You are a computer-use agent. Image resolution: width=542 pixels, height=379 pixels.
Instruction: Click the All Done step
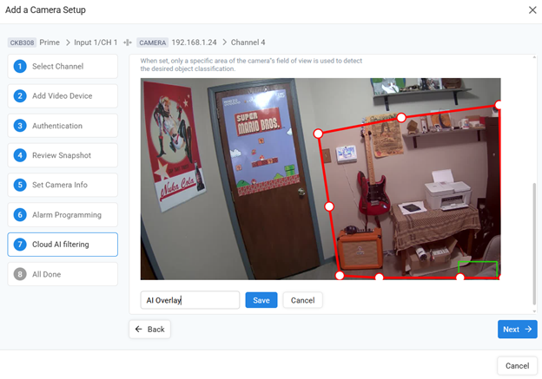pos(63,274)
